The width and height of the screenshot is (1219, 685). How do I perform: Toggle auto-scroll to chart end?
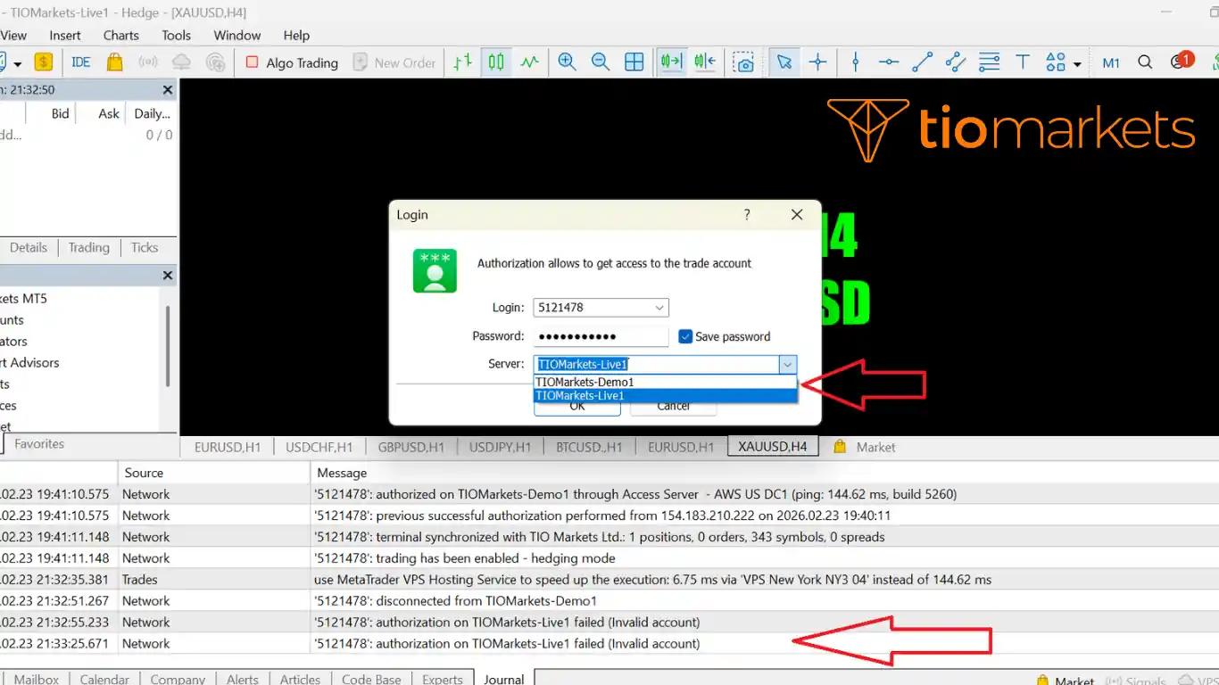(670, 62)
